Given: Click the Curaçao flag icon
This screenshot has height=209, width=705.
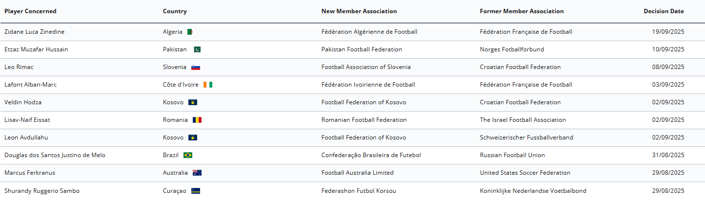Looking at the screenshot, I should tap(196, 191).
